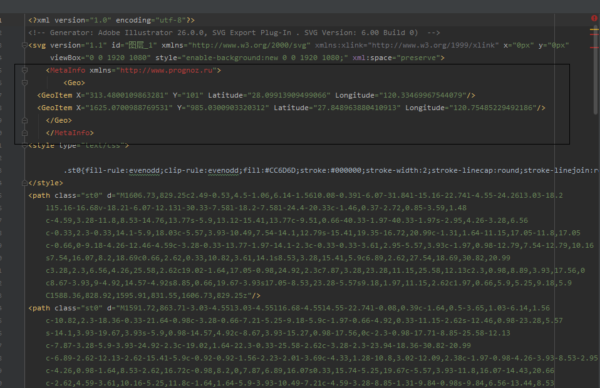Collapse the first path element fold marker
The height and width of the screenshot is (388, 600).
tap(25, 195)
